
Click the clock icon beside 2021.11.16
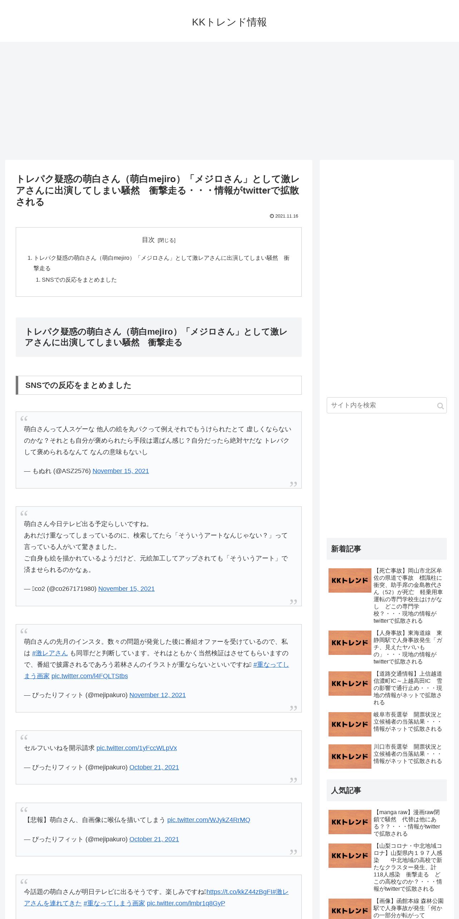(x=272, y=216)
